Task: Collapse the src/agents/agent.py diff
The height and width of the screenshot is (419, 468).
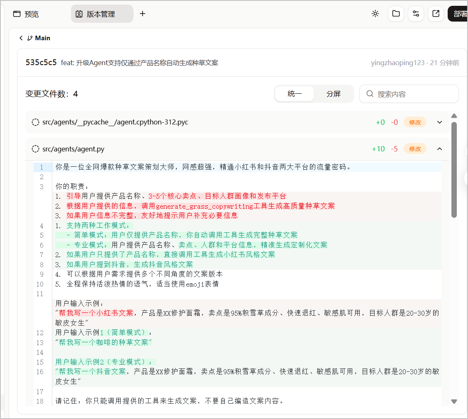Action: click(439, 149)
